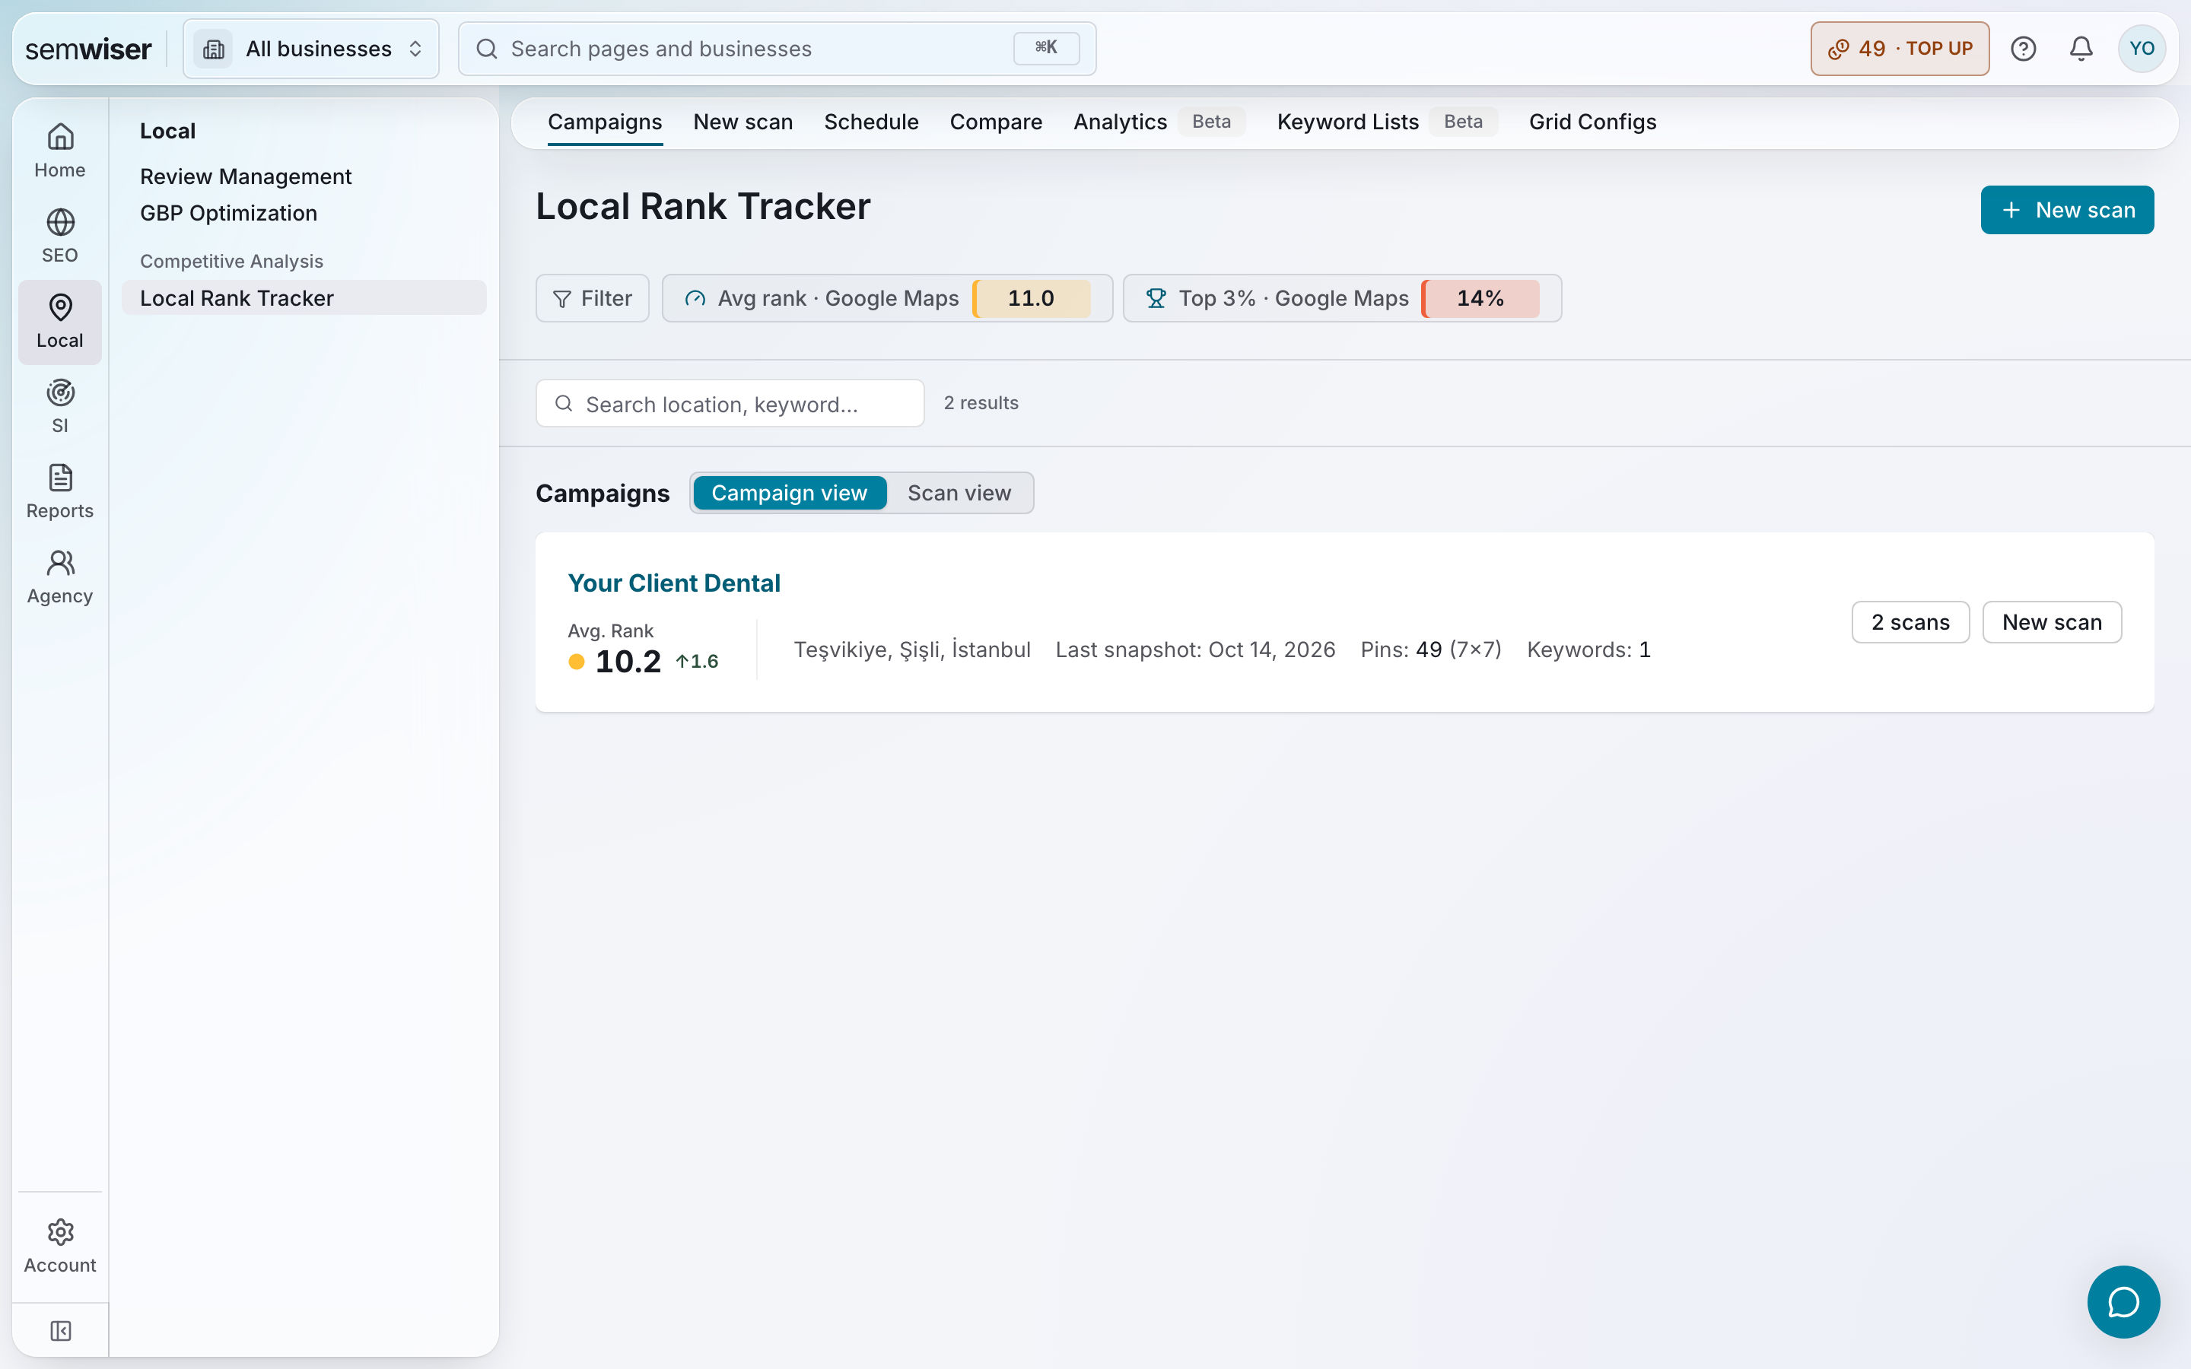Image resolution: width=2191 pixels, height=1369 pixels.
Task: Open the help question mark icon
Action: 2023,49
